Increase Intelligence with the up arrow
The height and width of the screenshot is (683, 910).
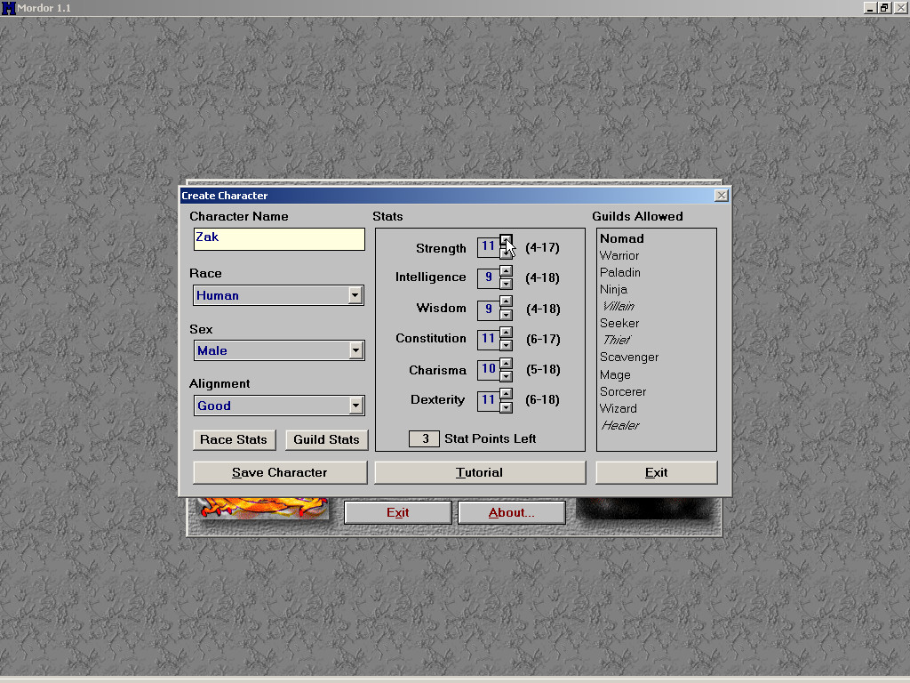click(x=506, y=270)
